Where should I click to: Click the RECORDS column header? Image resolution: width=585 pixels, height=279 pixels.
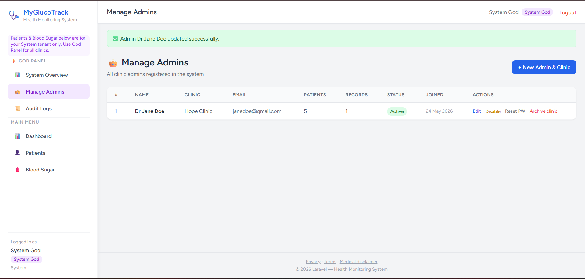pyautogui.click(x=357, y=95)
